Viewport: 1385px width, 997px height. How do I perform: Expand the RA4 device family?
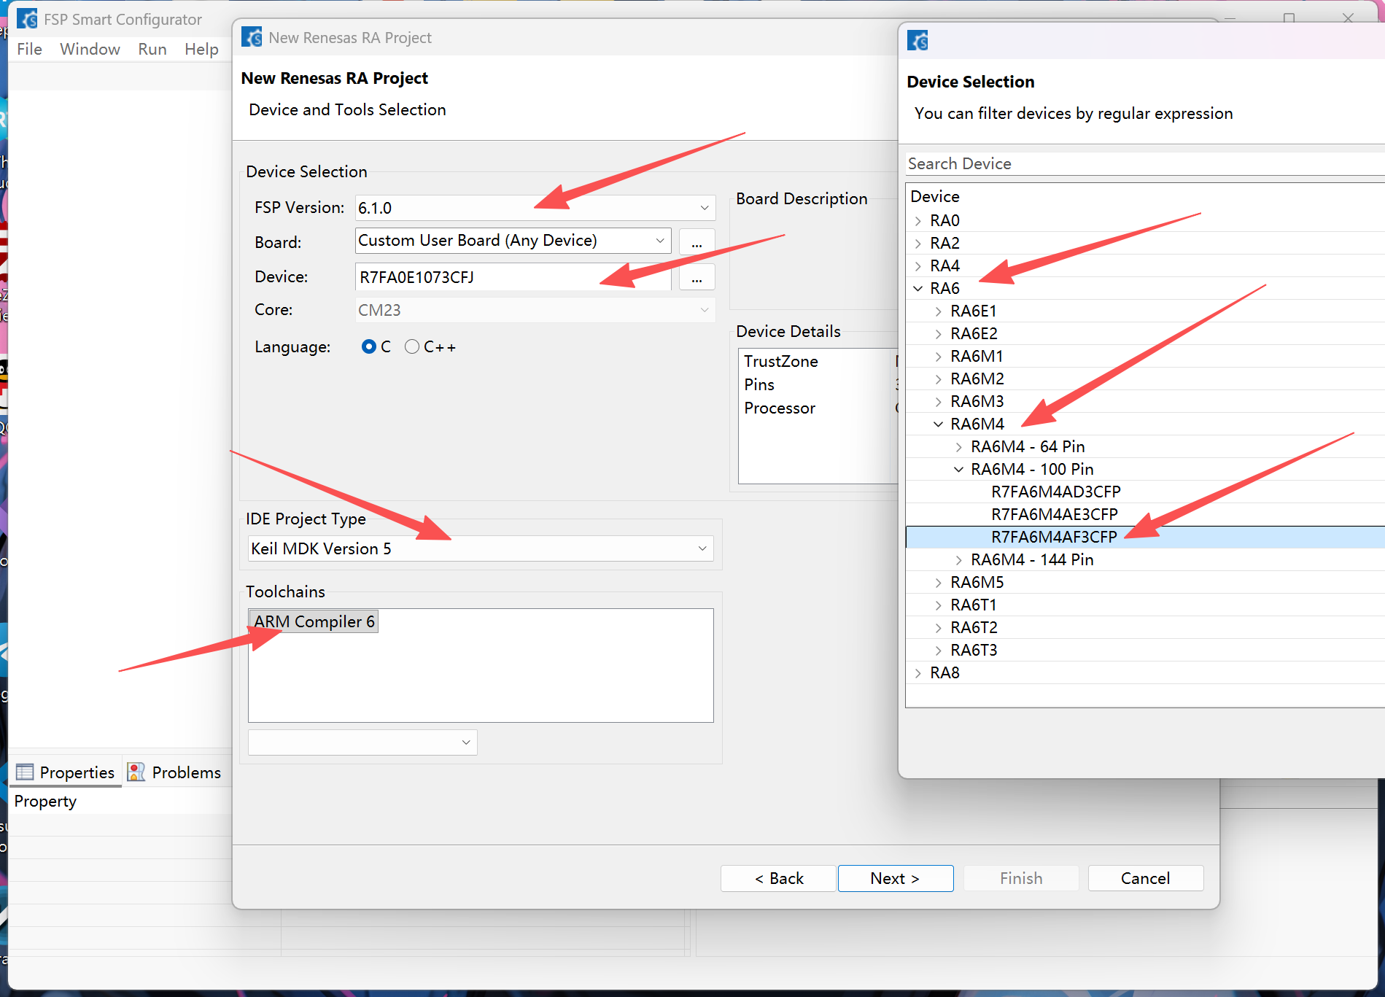pyautogui.click(x=918, y=266)
